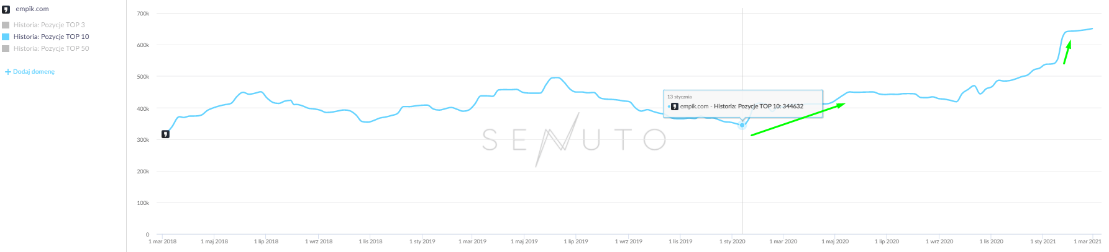1109x252 pixels.
Task: Toggle the Historia: Pozycje TOP 50 series label
Action: (51, 48)
